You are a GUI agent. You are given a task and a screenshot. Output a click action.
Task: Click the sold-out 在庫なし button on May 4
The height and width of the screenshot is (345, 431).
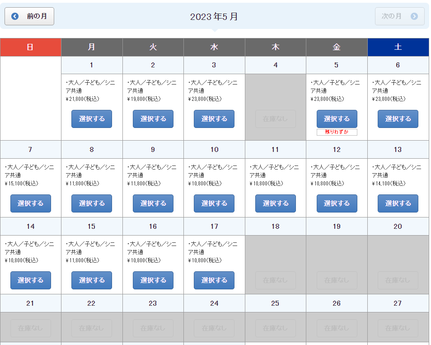coord(276,119)
